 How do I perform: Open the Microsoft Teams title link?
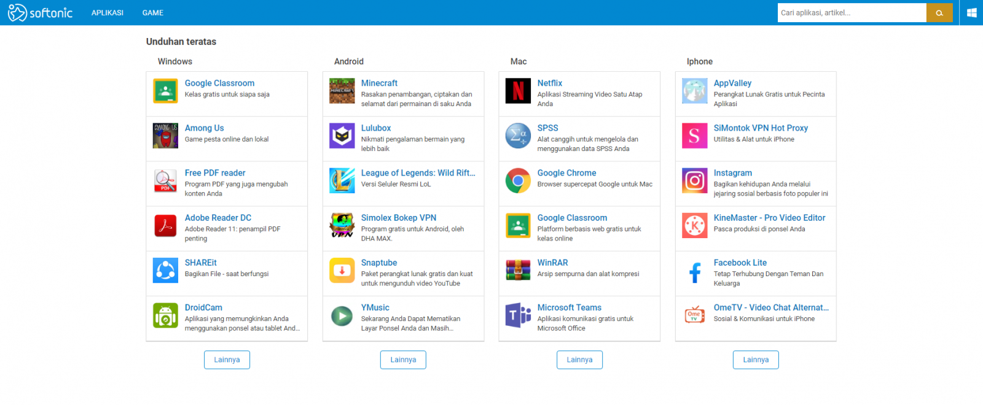point(570,307)
